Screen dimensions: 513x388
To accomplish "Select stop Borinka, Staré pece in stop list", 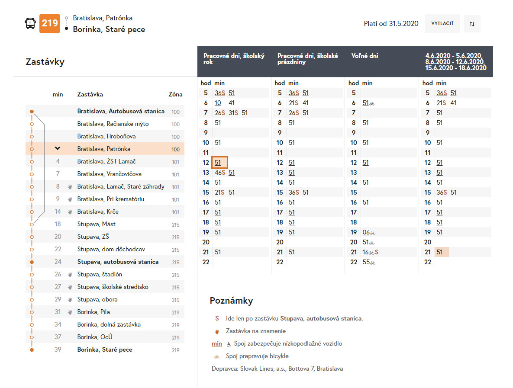I will (x=105, y=350).
